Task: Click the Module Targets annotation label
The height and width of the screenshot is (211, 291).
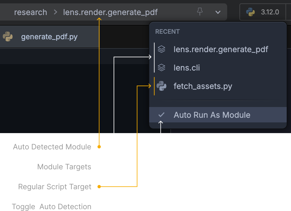Action: click(x=64, y=167)
